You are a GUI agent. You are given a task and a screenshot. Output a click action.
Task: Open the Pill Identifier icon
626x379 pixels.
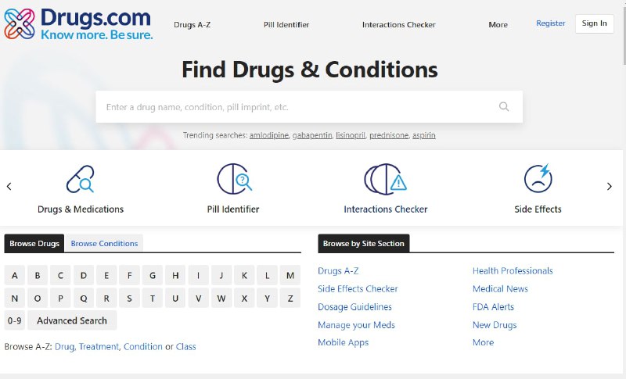point(234,179)
